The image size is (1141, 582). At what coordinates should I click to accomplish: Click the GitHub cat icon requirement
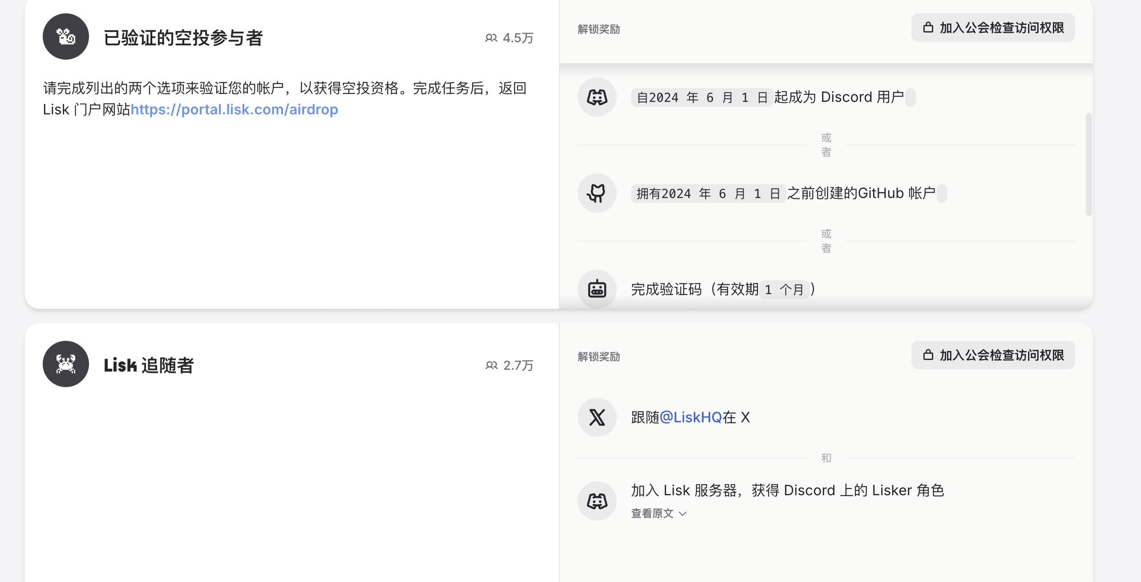point(597,193)
